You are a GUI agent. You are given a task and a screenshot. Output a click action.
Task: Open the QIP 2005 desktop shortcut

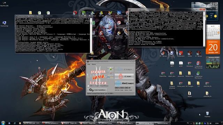101,14
